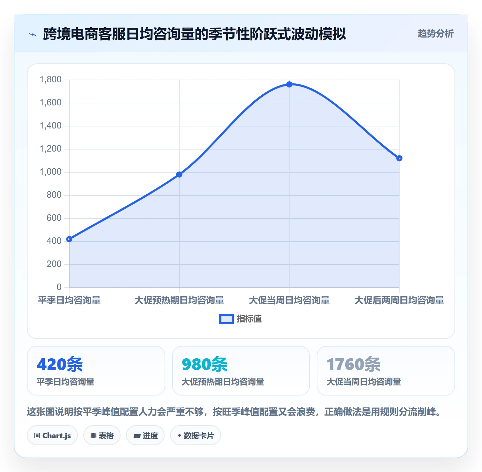Click the lightning bolt icon beside the title
The image size is (482, 472).
[33, 34]
